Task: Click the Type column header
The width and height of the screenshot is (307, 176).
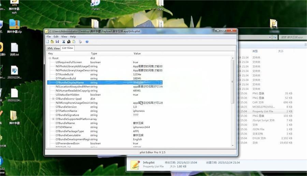Action: [94, 54]
